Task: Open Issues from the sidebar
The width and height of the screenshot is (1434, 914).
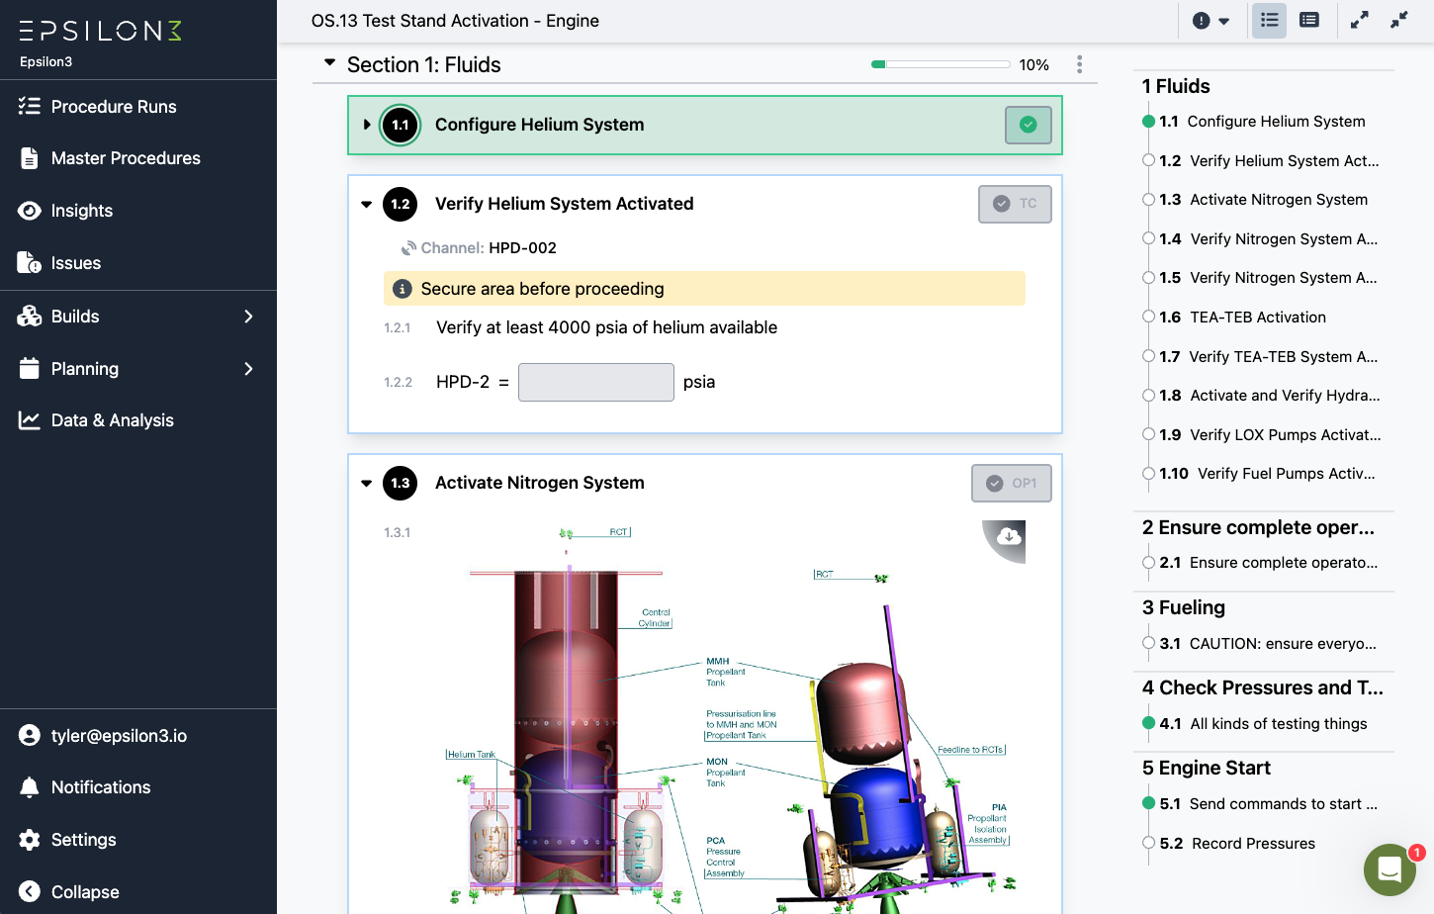Action: pos(76,262)
